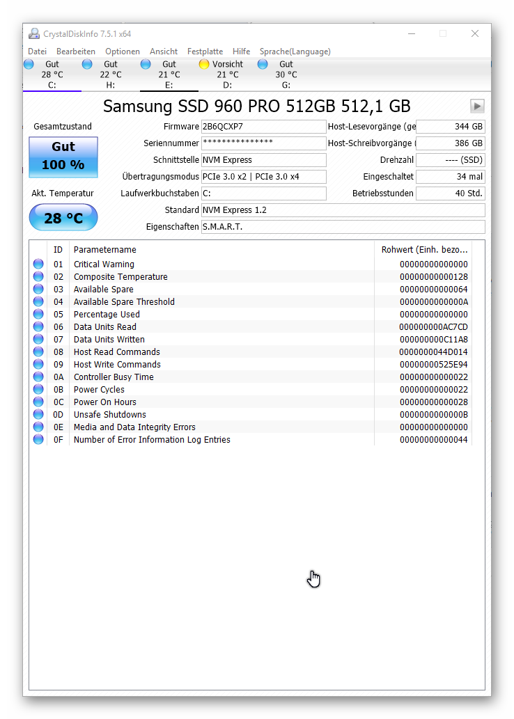Select the Critical Warning parameter name
514x719 pixels.
[x=104, y=264]
